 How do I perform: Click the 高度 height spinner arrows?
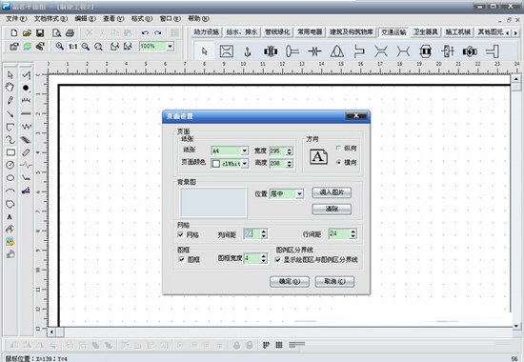(x=290, y=164)
